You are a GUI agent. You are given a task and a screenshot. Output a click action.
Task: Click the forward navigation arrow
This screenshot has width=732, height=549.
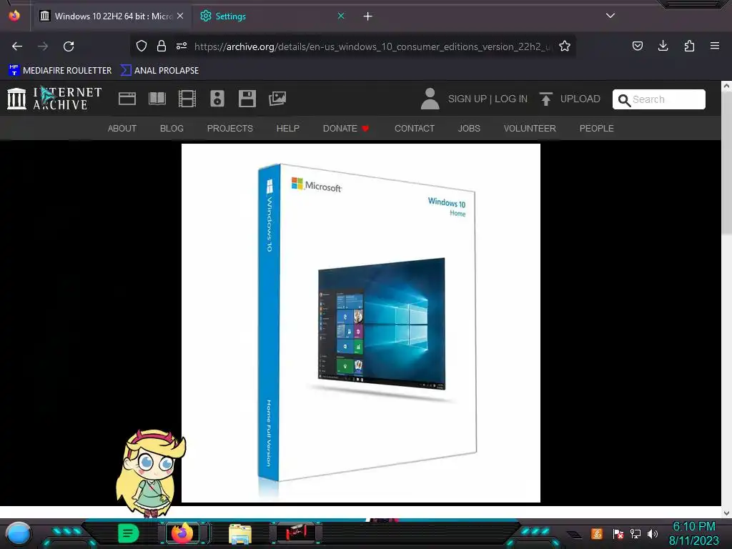[43, 46]
